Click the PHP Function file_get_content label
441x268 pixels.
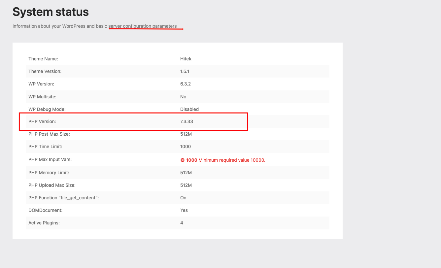coord(64,198)
